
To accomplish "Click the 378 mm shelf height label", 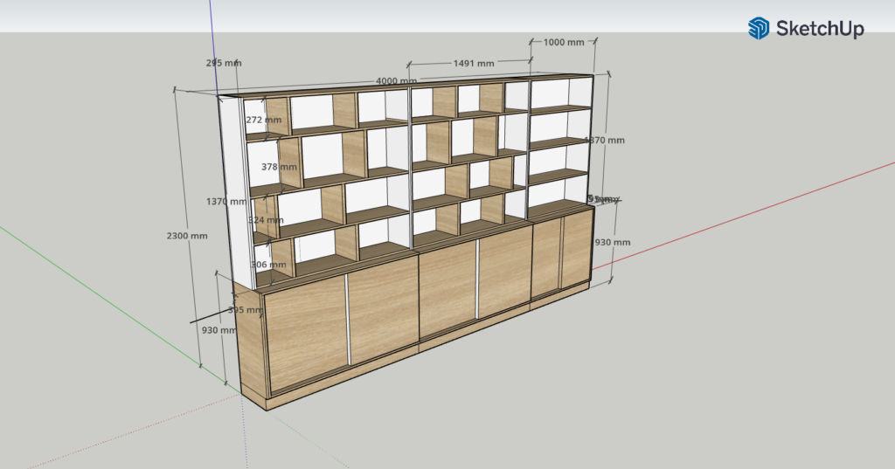I will 278,167.
